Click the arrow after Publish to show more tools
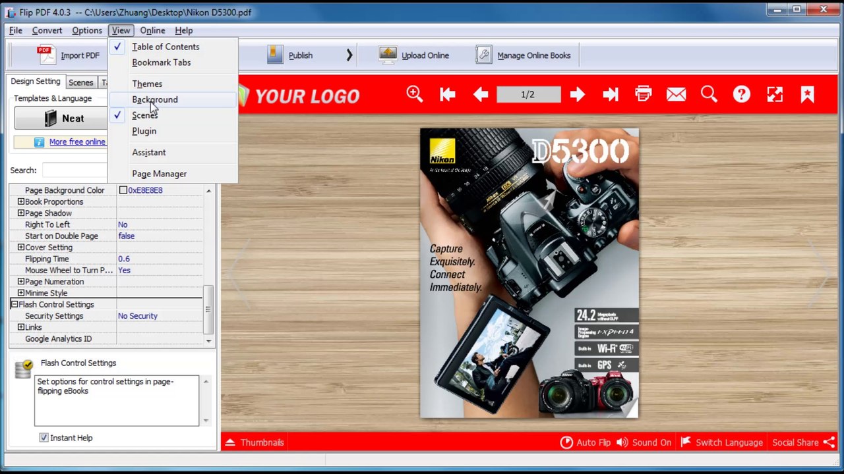This screenshot has height=474, width=844. tap(349, 55)
